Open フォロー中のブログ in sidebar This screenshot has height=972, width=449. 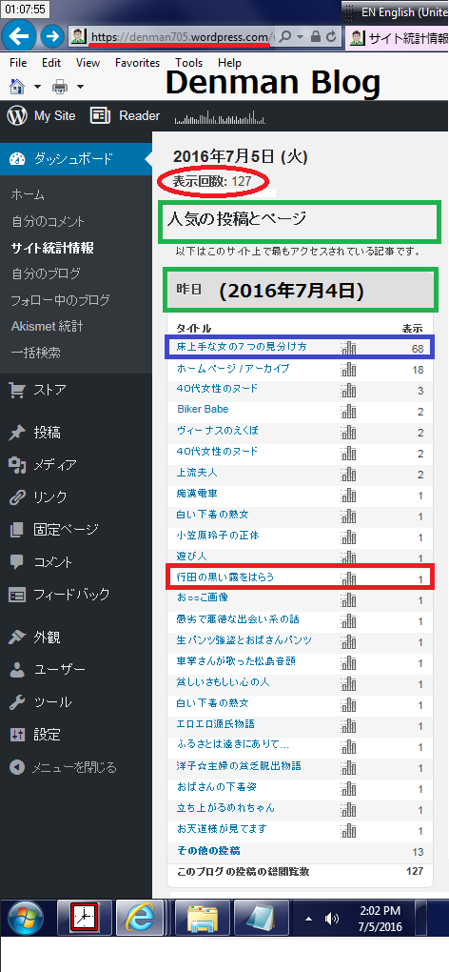(61, 300)
